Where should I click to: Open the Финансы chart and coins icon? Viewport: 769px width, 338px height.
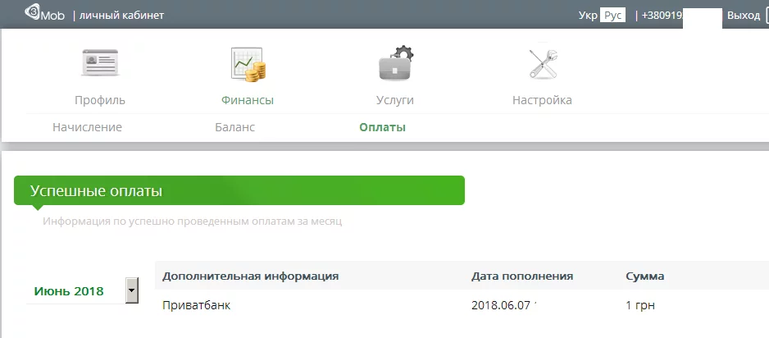click(x=248, y=64)
